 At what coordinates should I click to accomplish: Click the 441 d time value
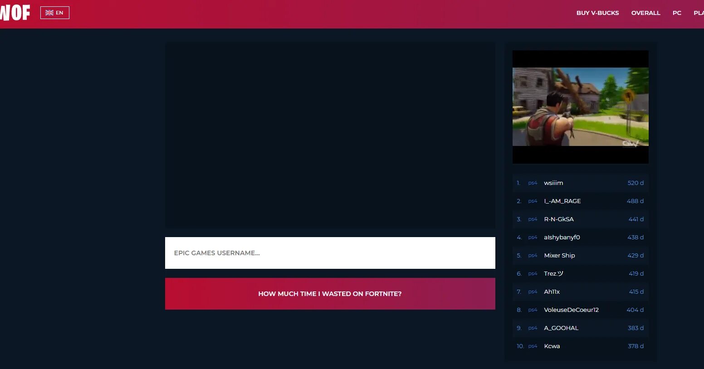point(636,219)
